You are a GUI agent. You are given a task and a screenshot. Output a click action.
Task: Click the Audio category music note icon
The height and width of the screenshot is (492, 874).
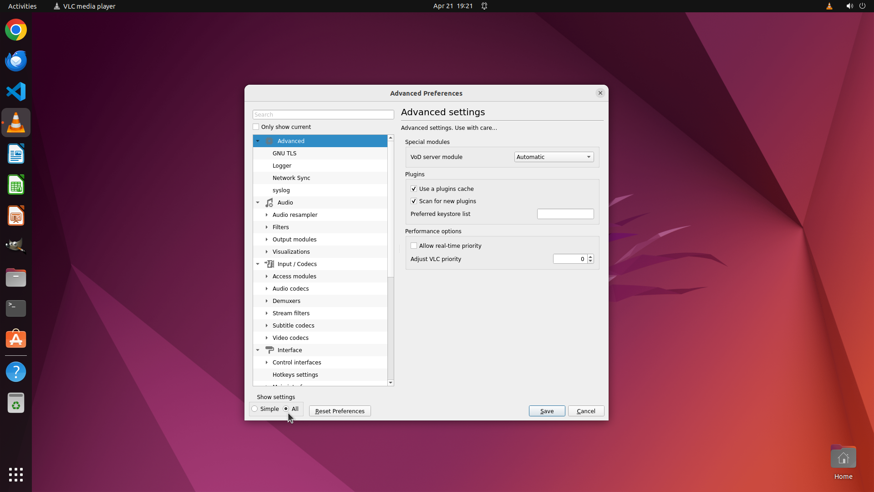pyautogui.click(x=269, y=202)
